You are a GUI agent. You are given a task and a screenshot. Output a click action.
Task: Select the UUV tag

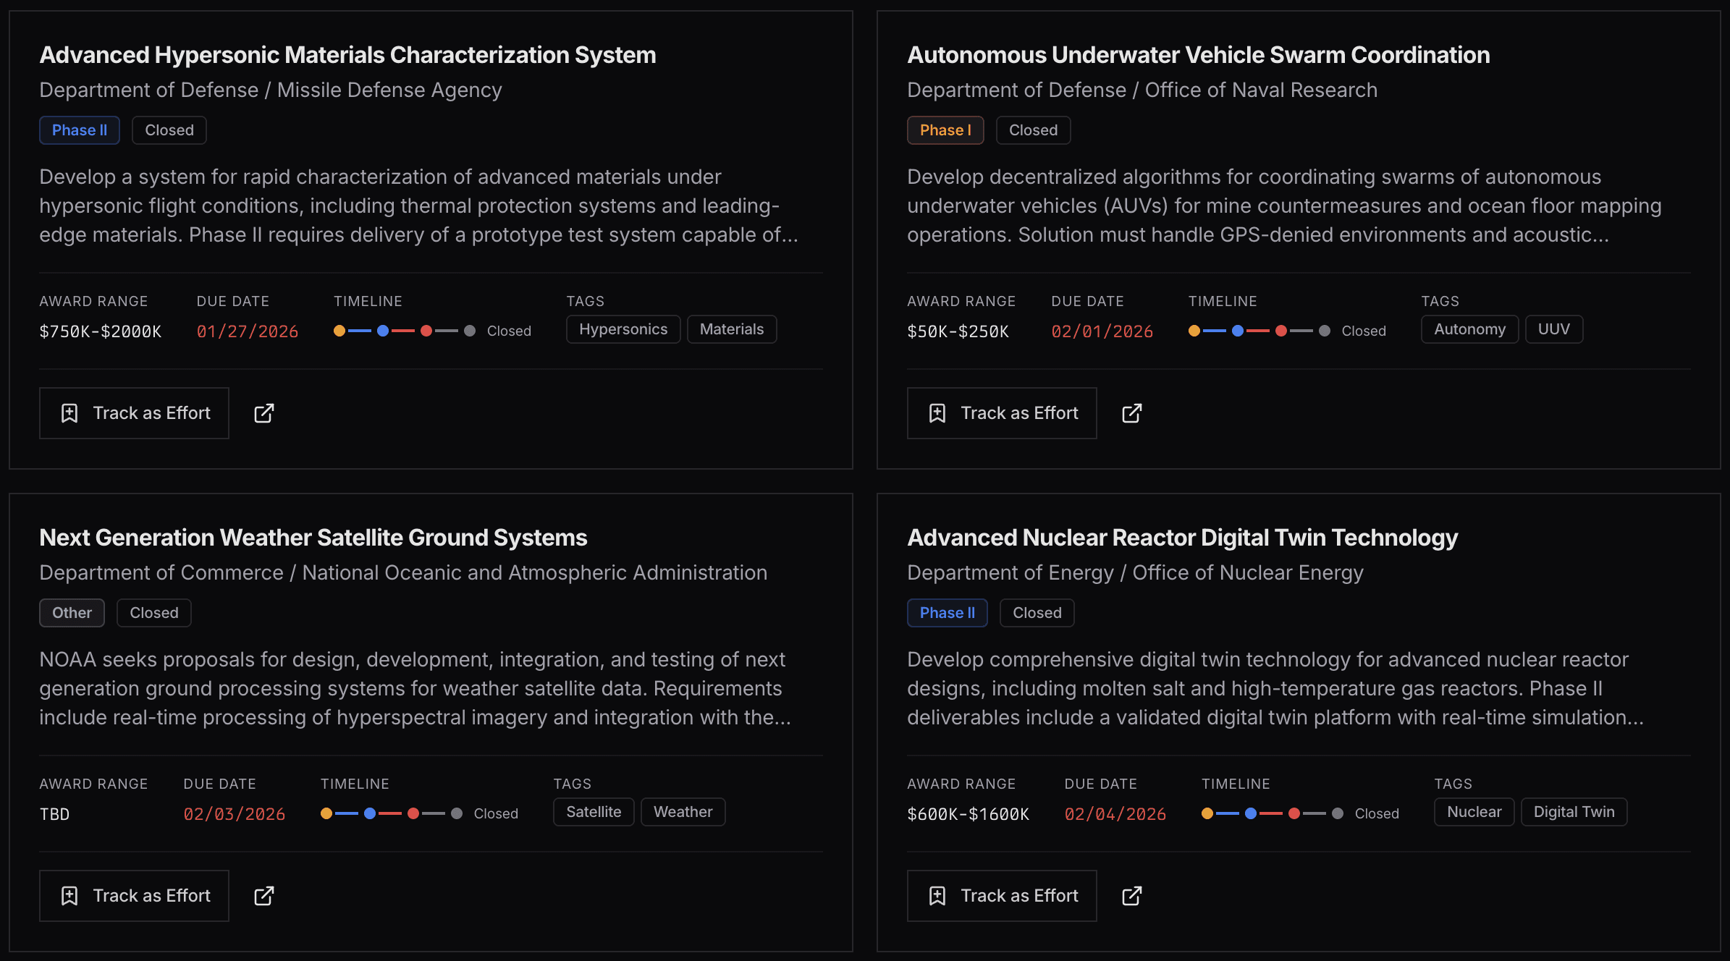point(1553,329)
